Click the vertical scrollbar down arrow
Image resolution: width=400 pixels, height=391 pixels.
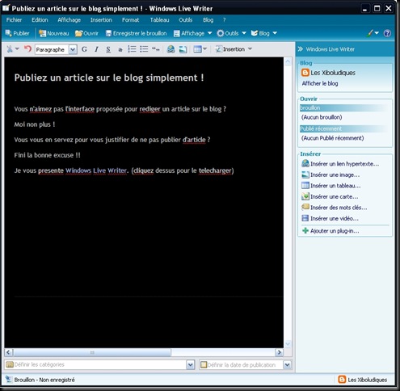(x=288, y=343)
